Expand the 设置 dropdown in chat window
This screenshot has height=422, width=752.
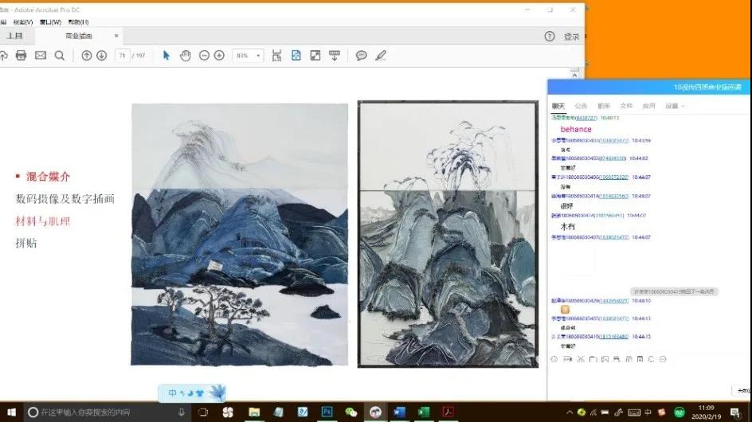point(675,106)
